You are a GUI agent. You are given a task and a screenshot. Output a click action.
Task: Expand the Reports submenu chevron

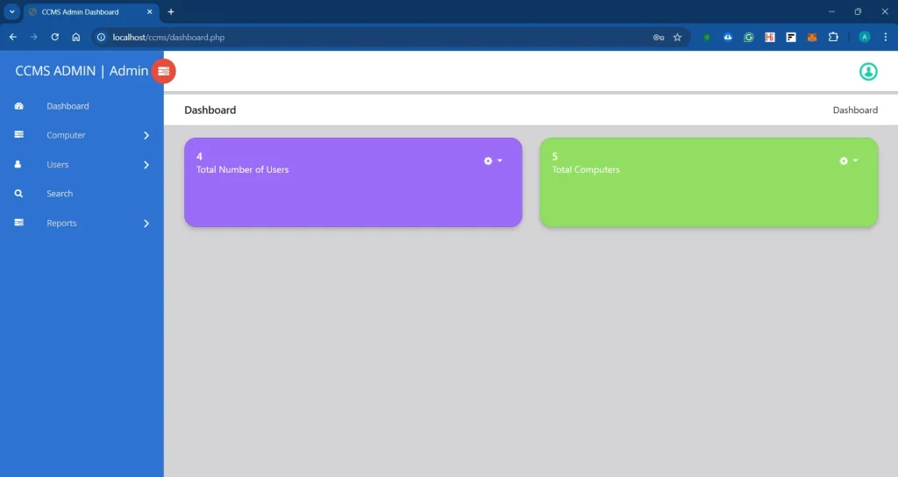(146, 224)
